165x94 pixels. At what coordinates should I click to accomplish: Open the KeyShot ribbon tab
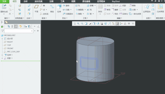(116, 2)
